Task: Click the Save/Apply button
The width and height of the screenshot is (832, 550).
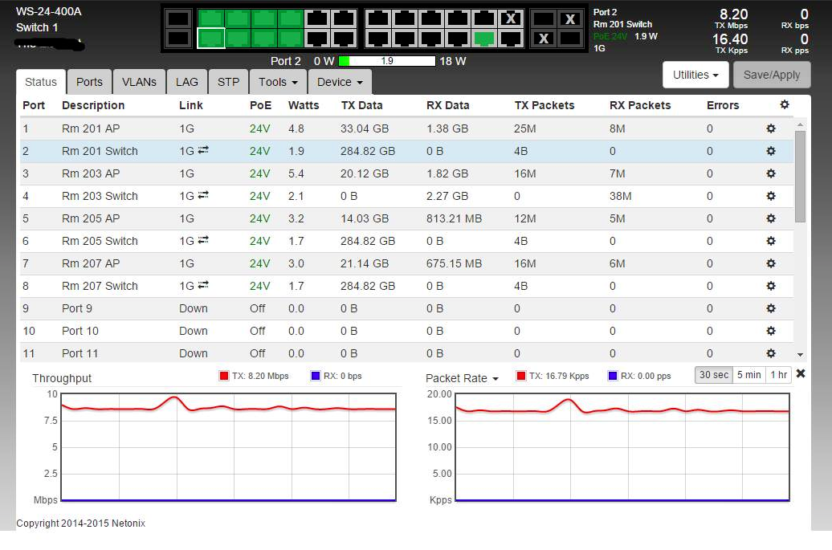Action: 772,75
